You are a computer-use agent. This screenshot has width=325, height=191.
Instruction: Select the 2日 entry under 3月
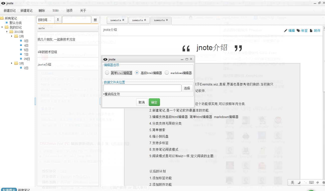(x=26, y=68)
